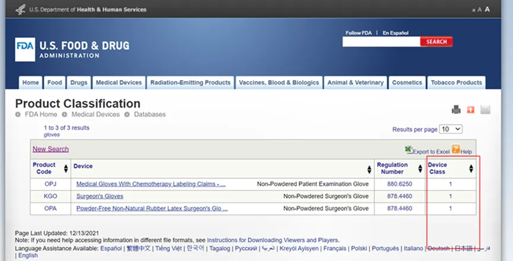Click the FDA logo
The height and width of the screenshot is (261, 513).
25,49
